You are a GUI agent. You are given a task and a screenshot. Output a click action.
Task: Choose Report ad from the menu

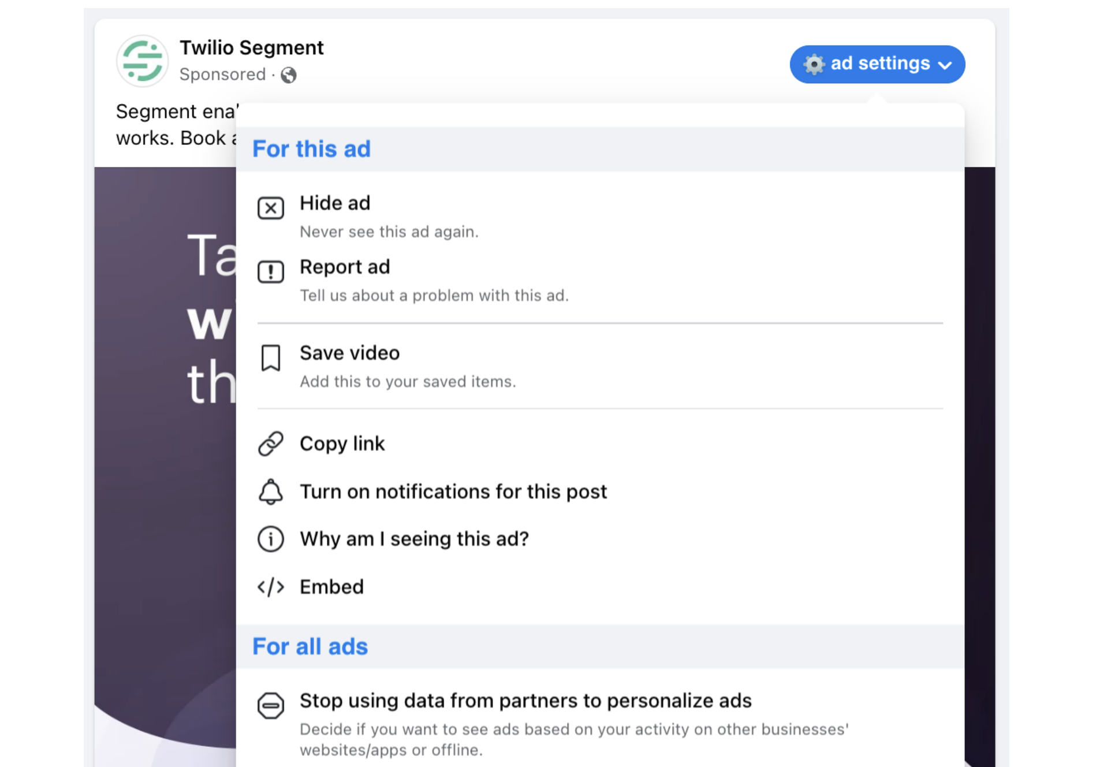pyautogui.click(x=345, y=267)
